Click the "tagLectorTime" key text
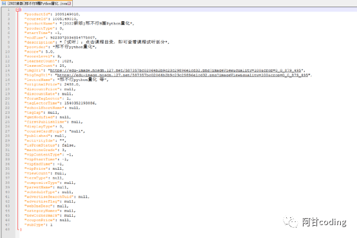The height and width of the screenshot is (238, 357). 41,103
